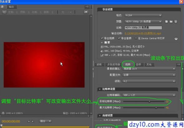184x128 pixels.
Task: Click the settings panel scrollbar down arrow
Action: point(182,119)
